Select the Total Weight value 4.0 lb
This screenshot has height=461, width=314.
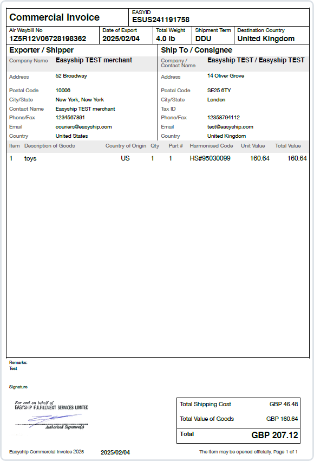pyautogui.click(x=166, y=39)
